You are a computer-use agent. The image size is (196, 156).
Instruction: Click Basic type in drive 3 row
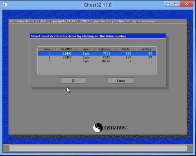tap(86, 61)
